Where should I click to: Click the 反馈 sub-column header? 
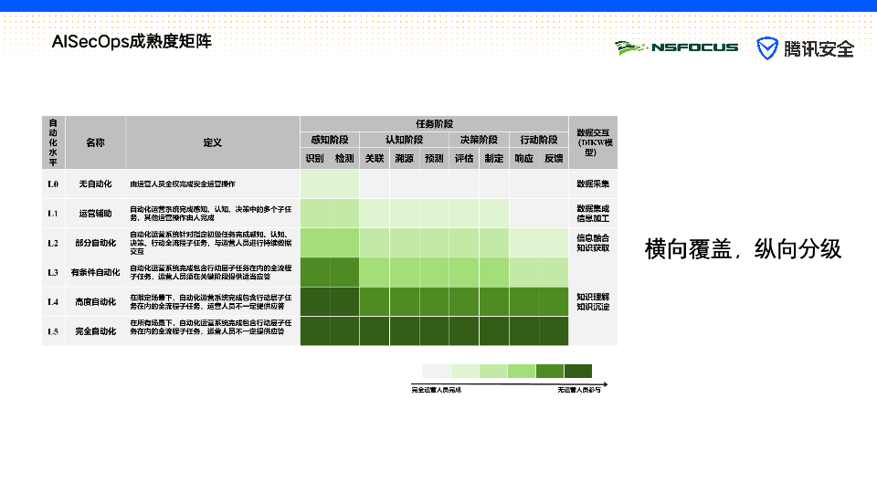click(554, 158)
